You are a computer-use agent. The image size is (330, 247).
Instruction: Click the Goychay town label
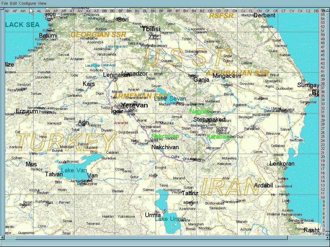(x=247, y=84)
